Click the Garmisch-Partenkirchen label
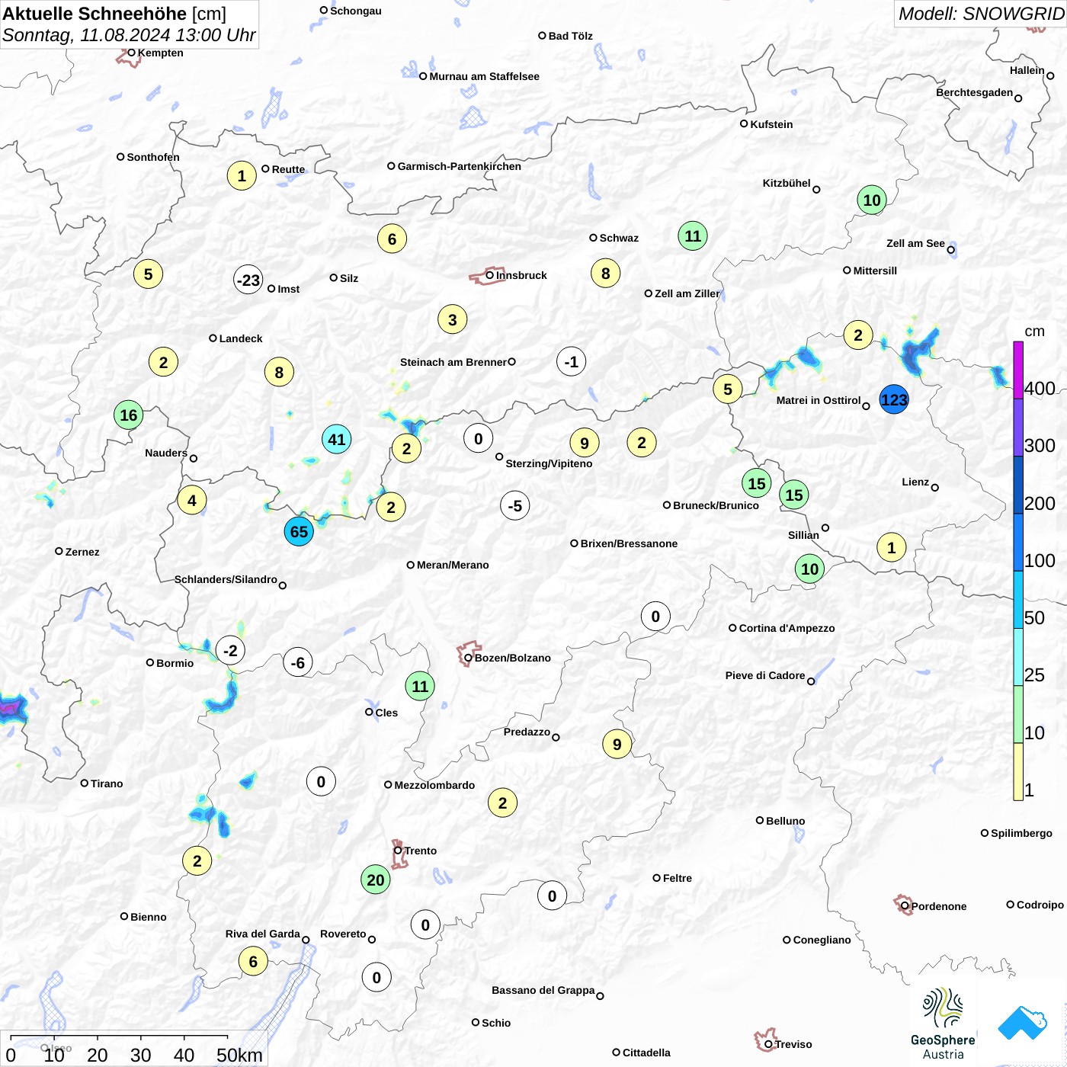This screenshot has width=1067, height=1067. (x=460, y=166)
